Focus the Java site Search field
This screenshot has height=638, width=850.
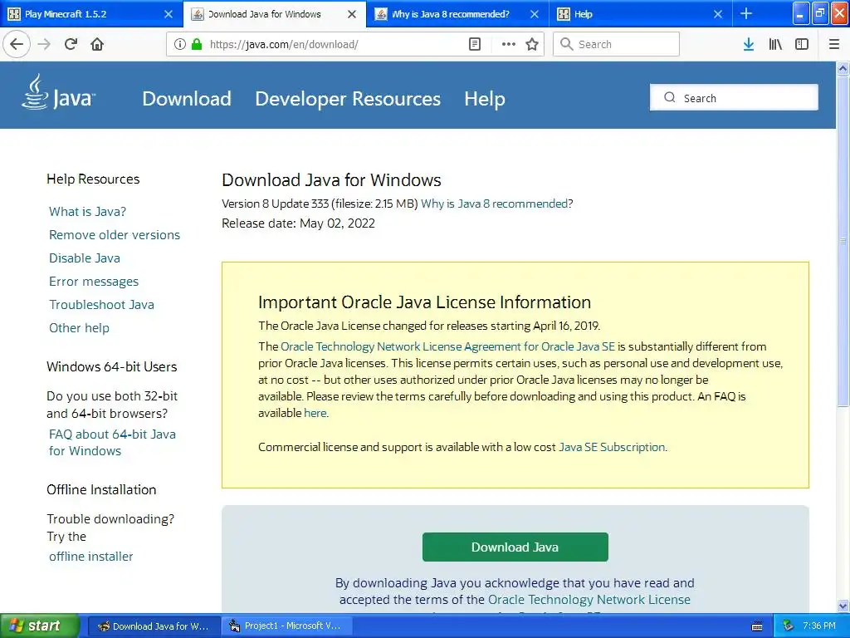click(734, 98)
